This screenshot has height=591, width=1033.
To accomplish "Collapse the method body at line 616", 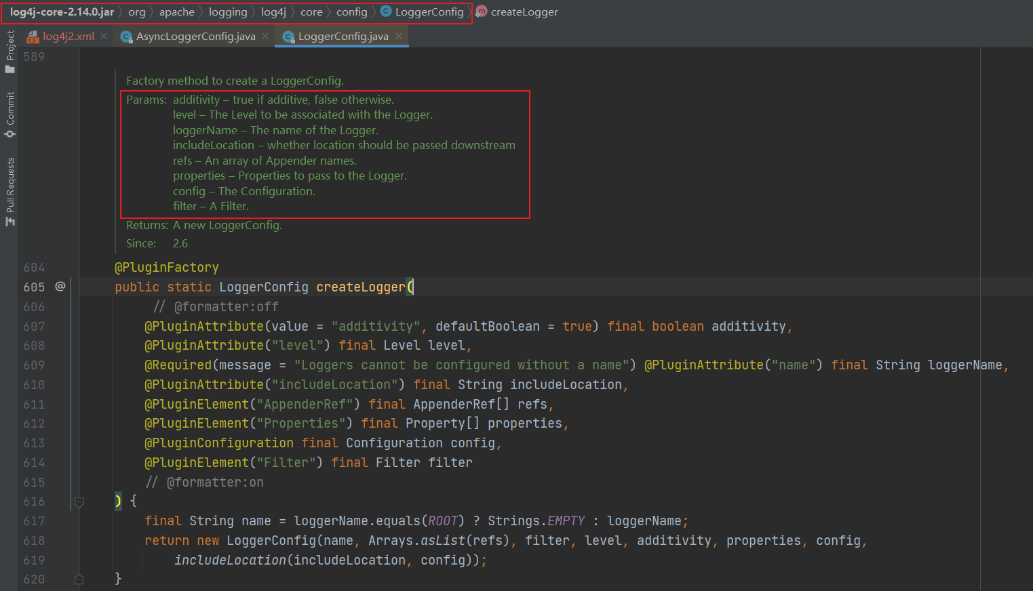I will (79, 502).
